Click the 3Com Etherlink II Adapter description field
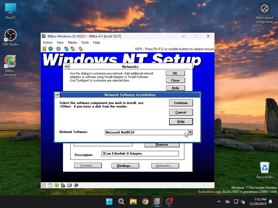The height and width of the screenshot is (208, 278). point(140,154)
